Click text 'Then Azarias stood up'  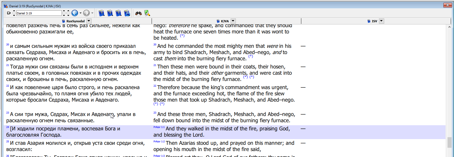tap(192, 143)
